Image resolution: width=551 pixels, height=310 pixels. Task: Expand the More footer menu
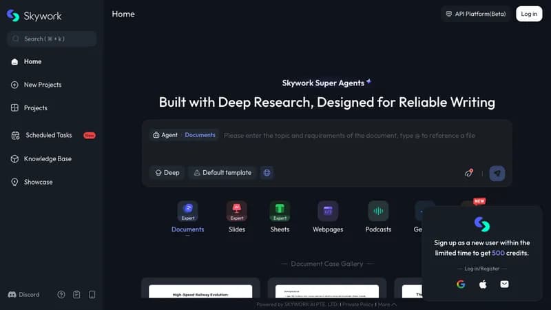[x=387, y=304]
